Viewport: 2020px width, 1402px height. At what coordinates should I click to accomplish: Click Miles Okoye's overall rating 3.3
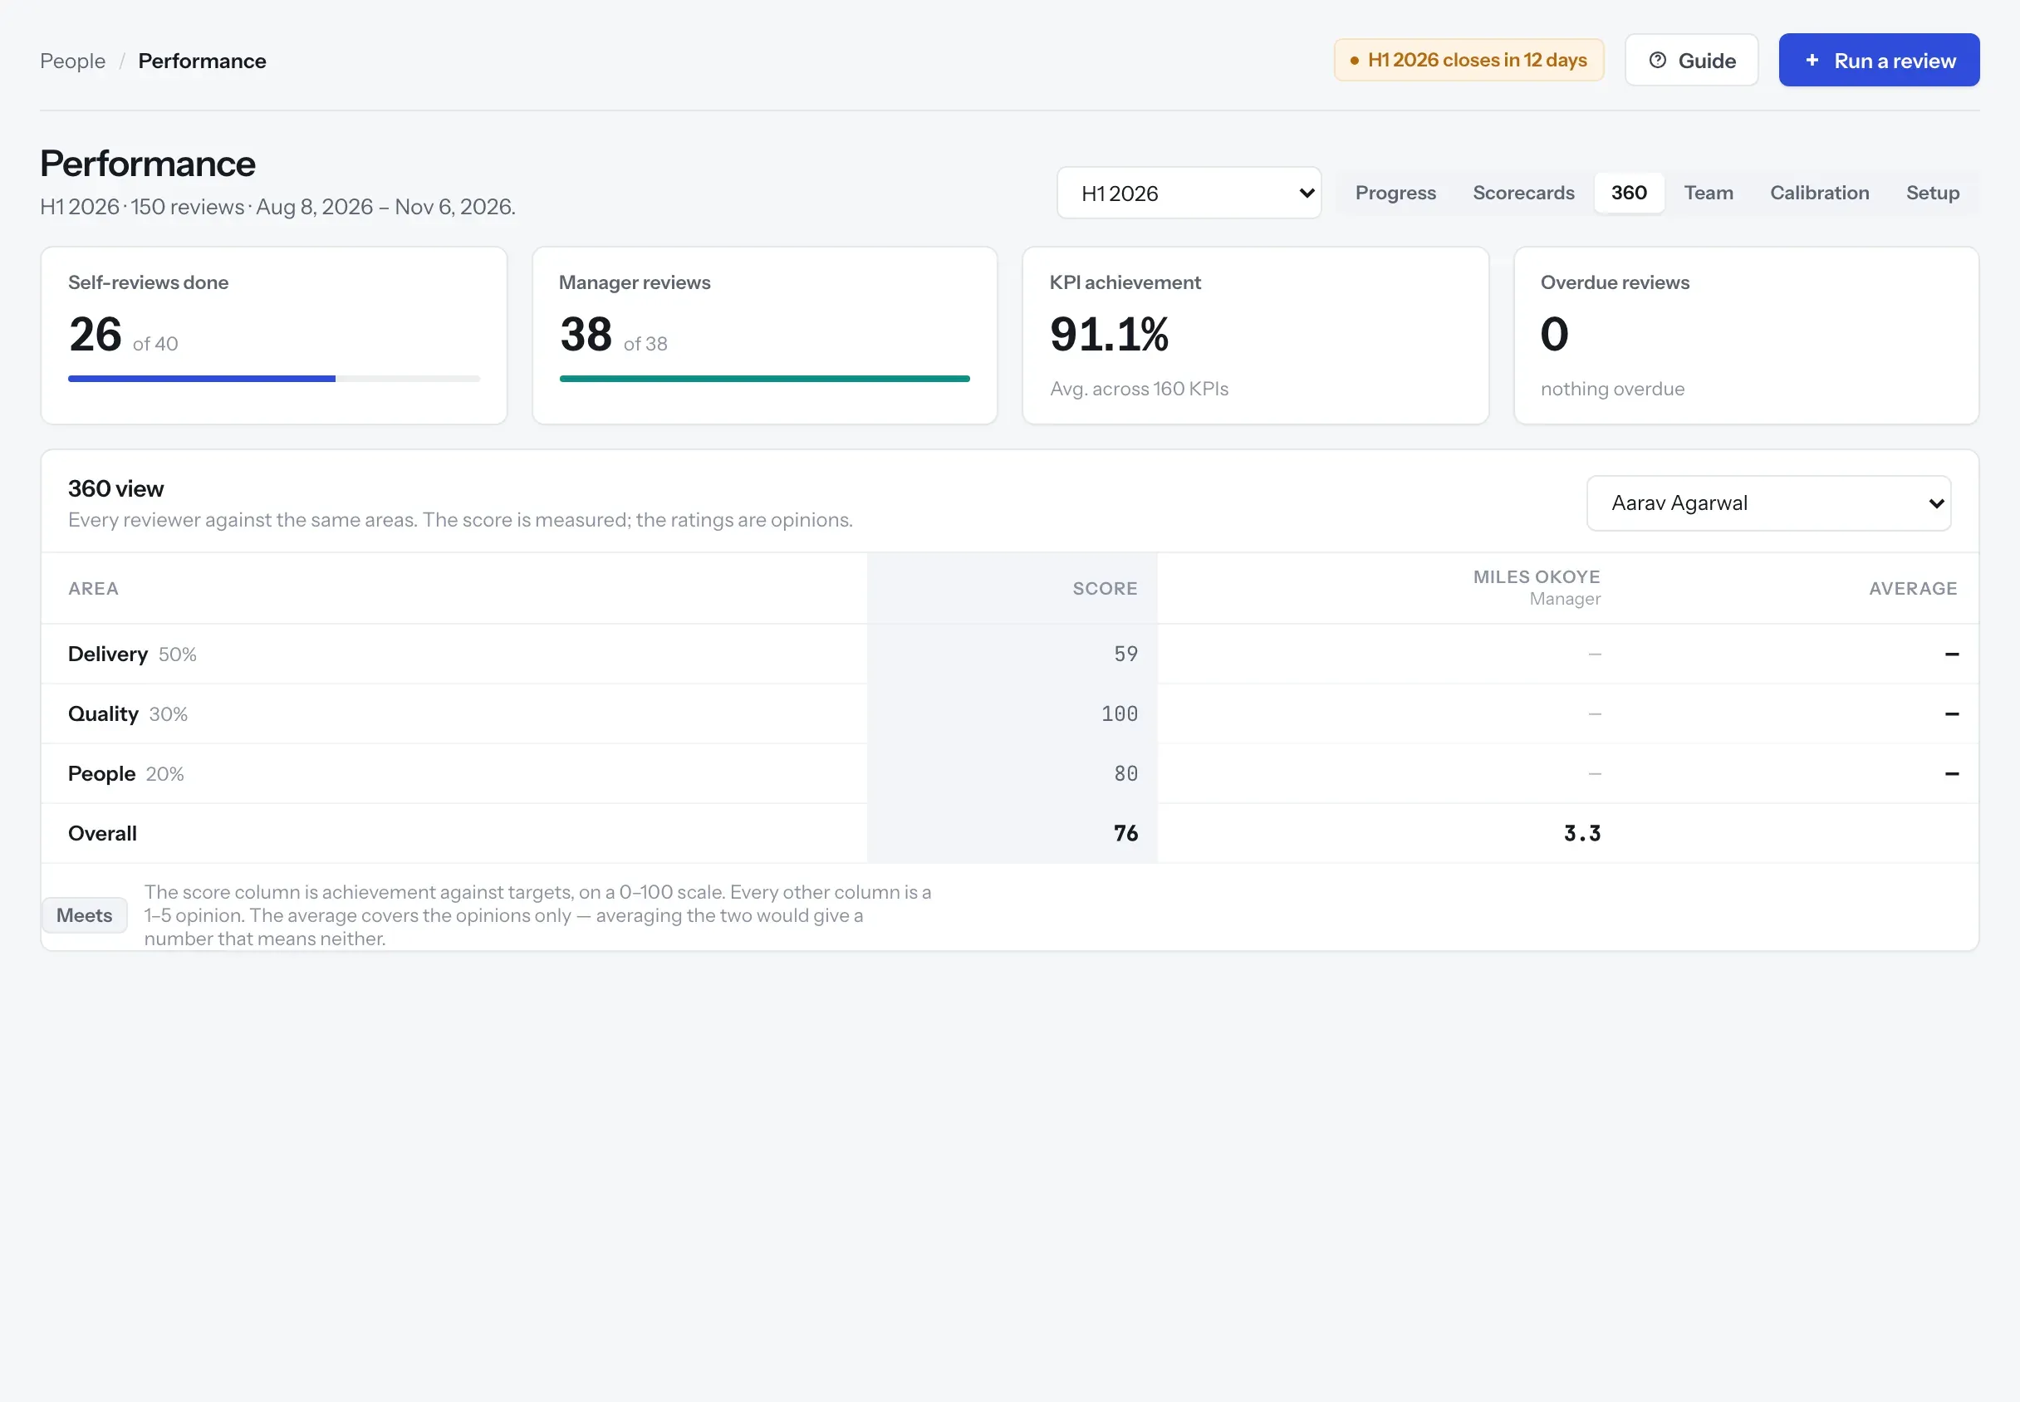[x=1582, y=834]
